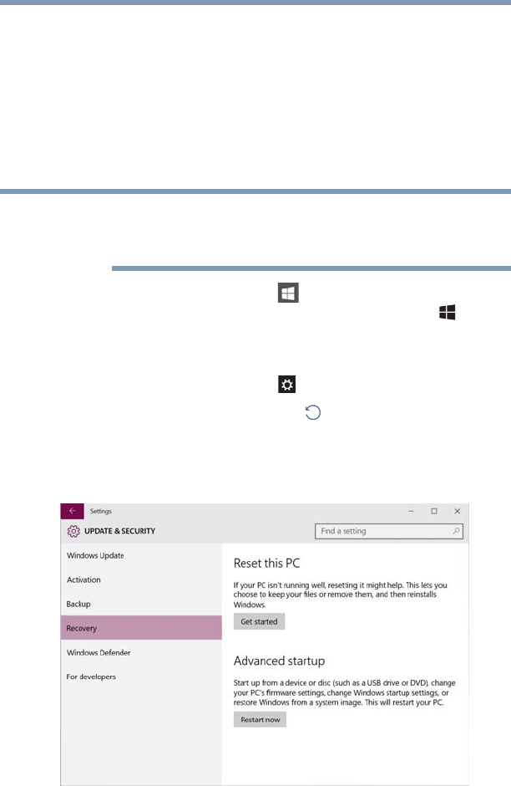Click the Update & Security gear icon
The height and width of the screenshot is (786, 511).
pos(73,531)
